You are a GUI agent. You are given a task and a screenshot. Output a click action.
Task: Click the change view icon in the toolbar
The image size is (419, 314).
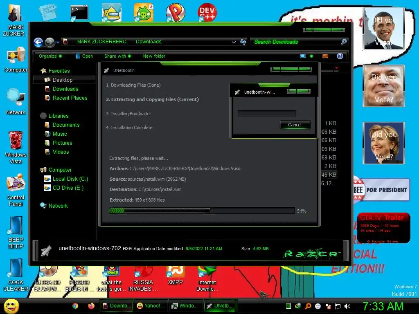coord(303,56)
